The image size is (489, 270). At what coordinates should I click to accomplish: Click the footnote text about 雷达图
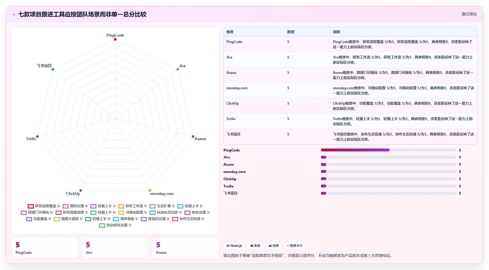point(308,256)
